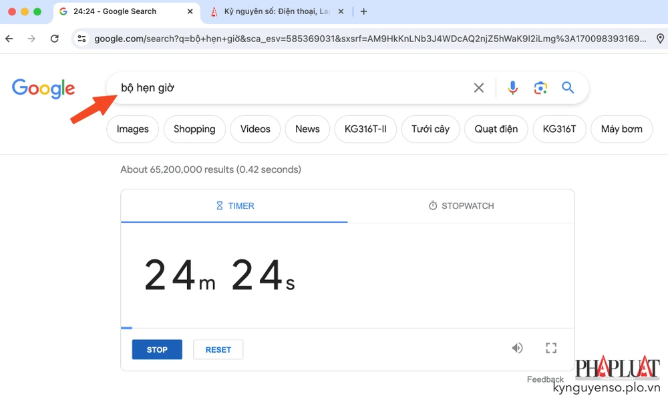Select the TIMER tab

pyautogui.click(x=234, y=205)
